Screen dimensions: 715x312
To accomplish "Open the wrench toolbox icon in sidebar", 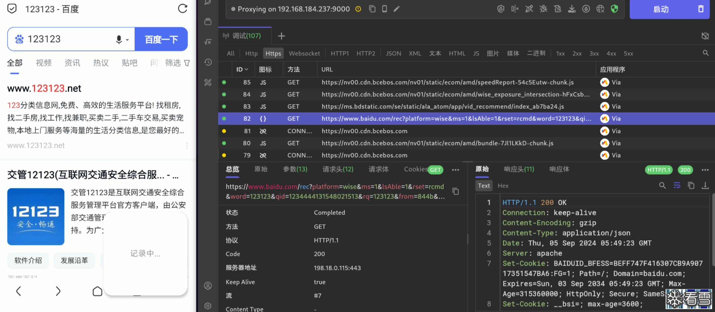I will click(x=208, y=83).
